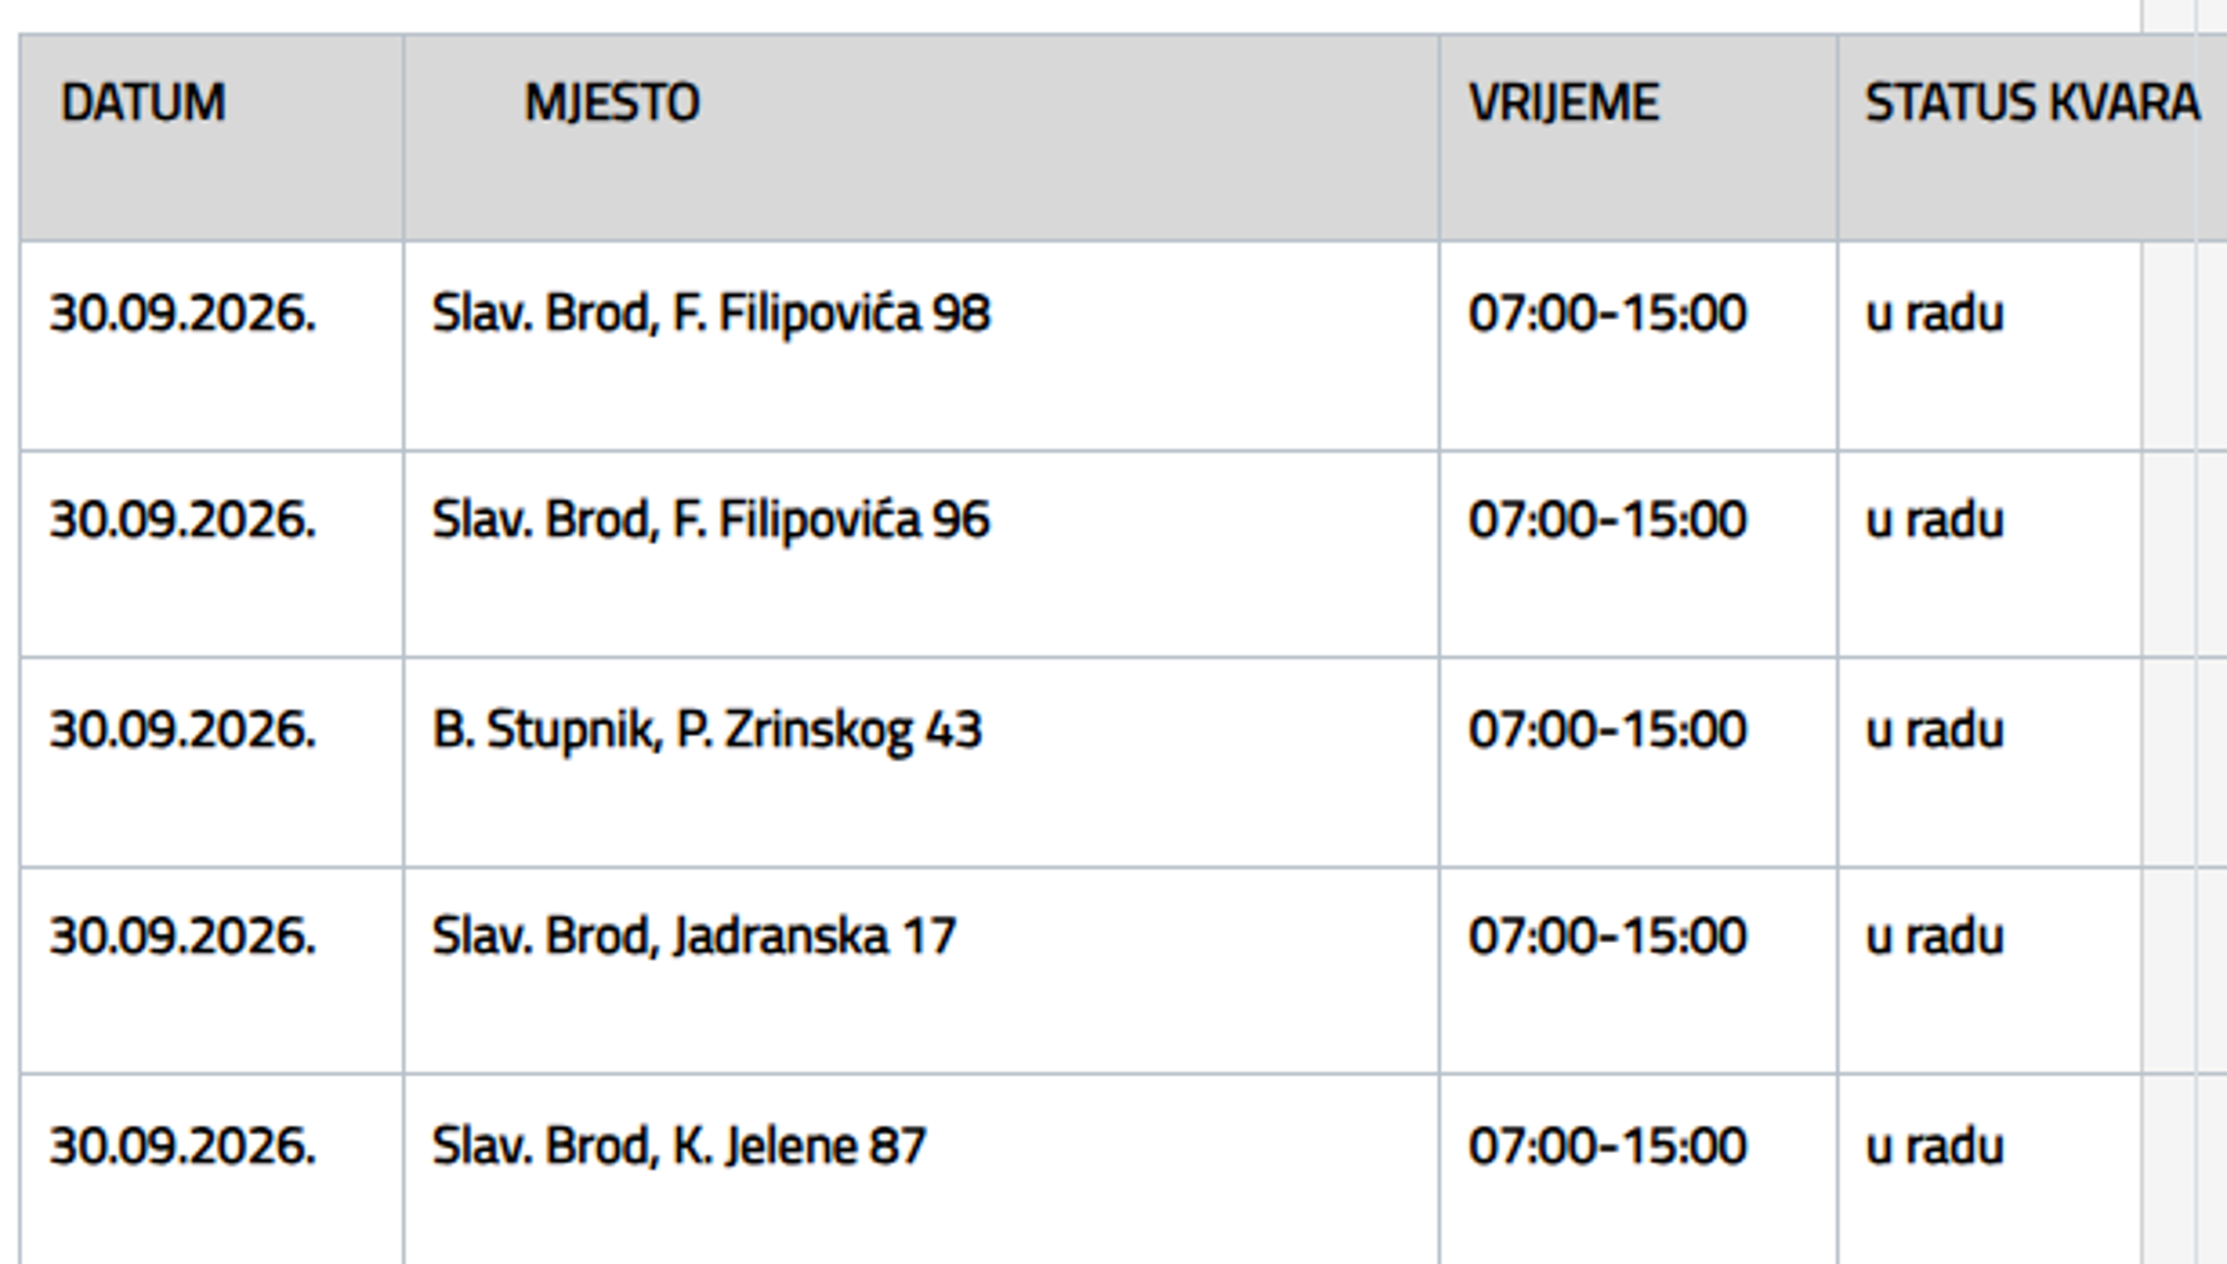2227x1264 pixels.
Task: Click the STATUS KVARA column header
Action: pos(2032,103)
